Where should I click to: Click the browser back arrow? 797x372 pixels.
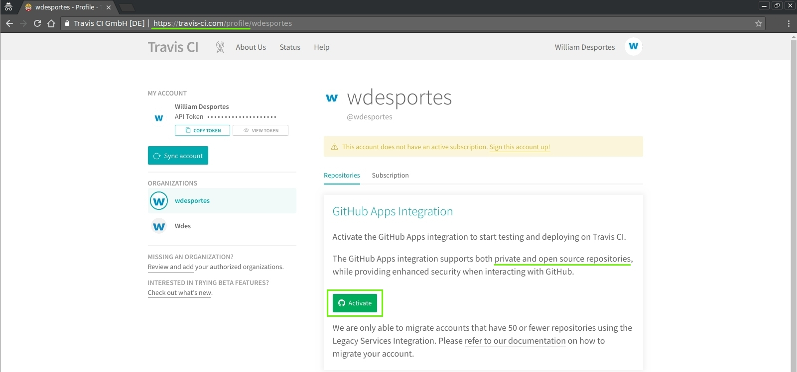(9, 23)
